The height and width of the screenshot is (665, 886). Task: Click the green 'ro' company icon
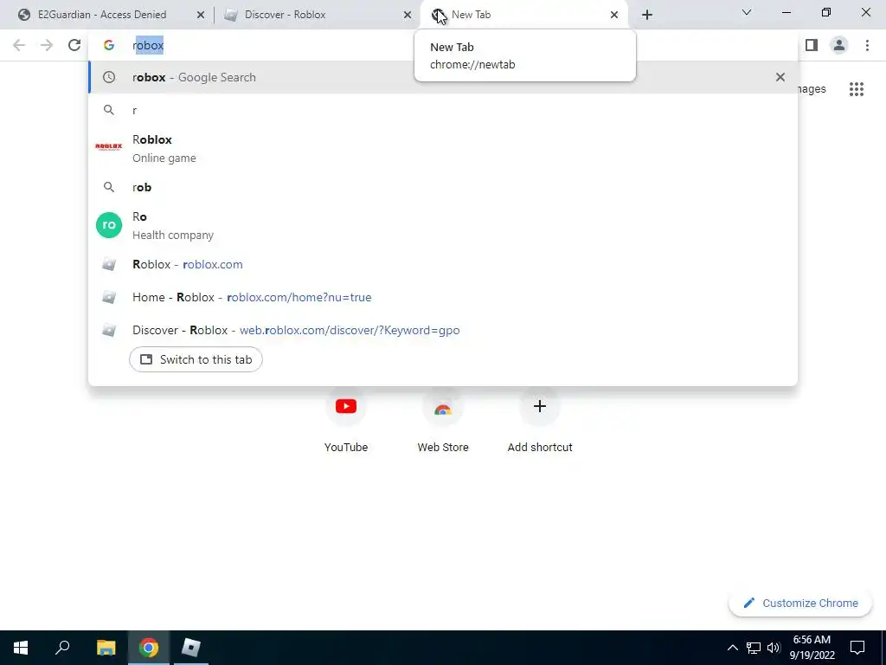pyautogui.click(x=109, y=225)
